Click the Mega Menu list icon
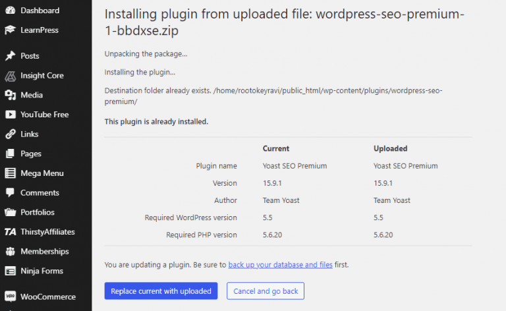The image size is (506, 311). (x=11, y=173)
